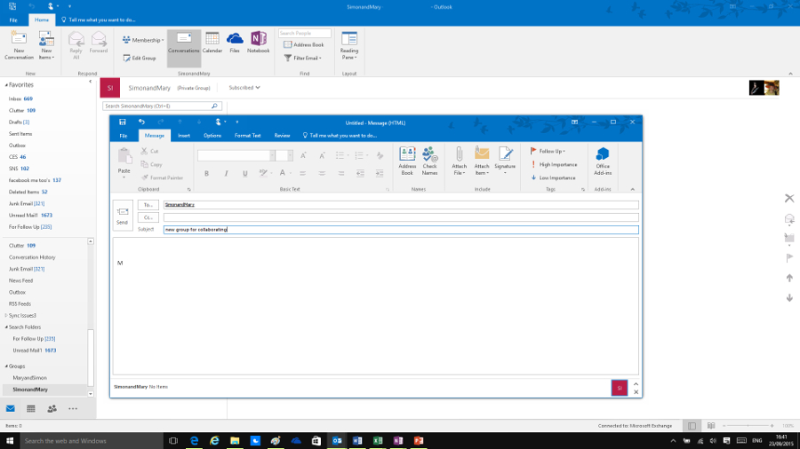The height and width of the screenshot is (449, 800).
Task: Collapse the Search Folders tree node
Action: [x=6, y=327]
